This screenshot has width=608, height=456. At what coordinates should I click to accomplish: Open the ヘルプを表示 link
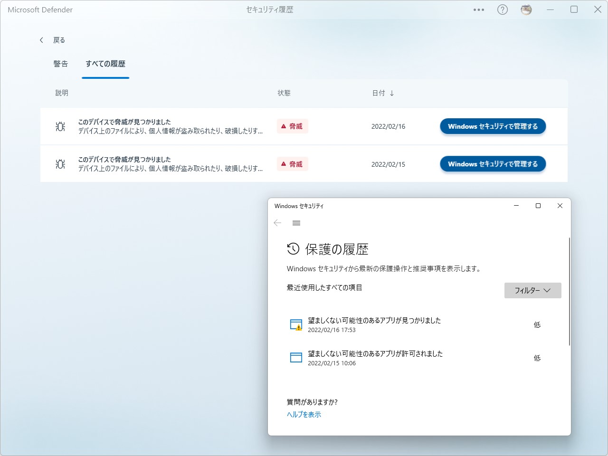(304, 415)
